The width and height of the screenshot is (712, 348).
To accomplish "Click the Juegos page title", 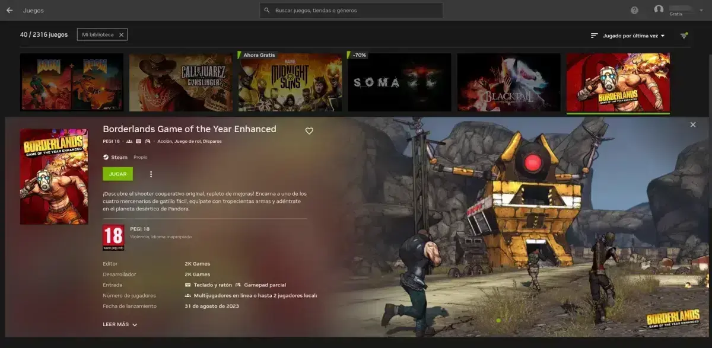I will coord(33,10).
